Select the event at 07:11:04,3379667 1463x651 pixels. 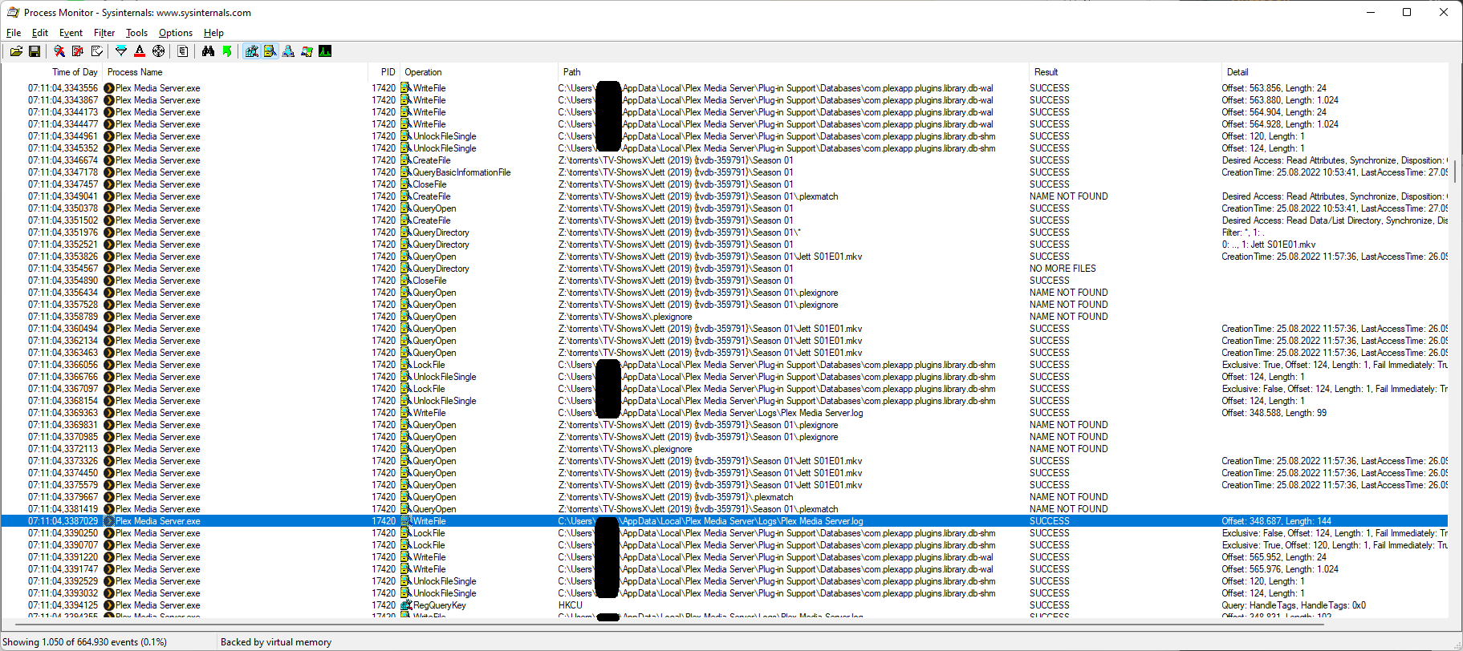coord(725,497)
